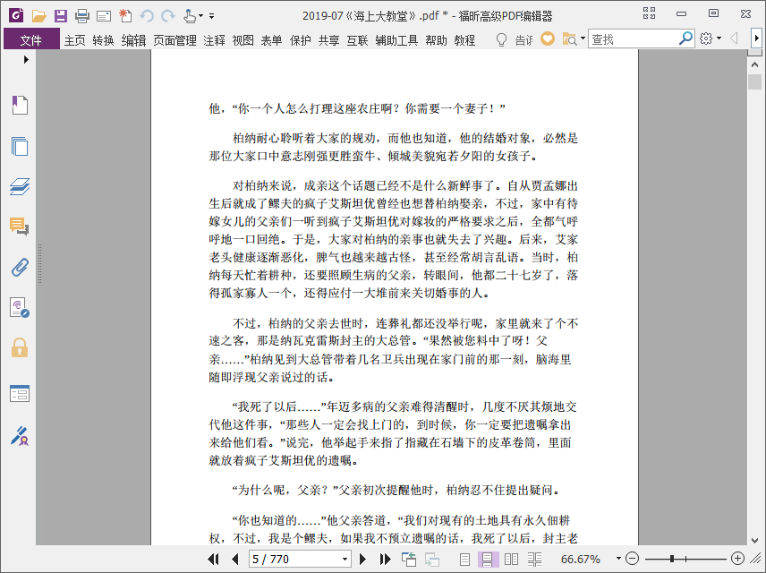Viewport: 766px width, 573px height.
Task: Expand the left navigation panel arrow
Action: point(26,60)
